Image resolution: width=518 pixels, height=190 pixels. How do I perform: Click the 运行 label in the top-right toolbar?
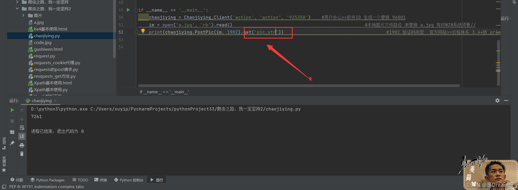505,18
